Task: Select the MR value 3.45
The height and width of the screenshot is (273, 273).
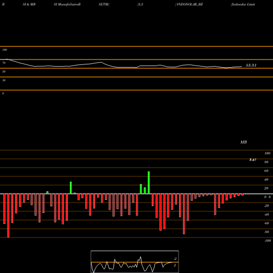Action: (253, 159)
